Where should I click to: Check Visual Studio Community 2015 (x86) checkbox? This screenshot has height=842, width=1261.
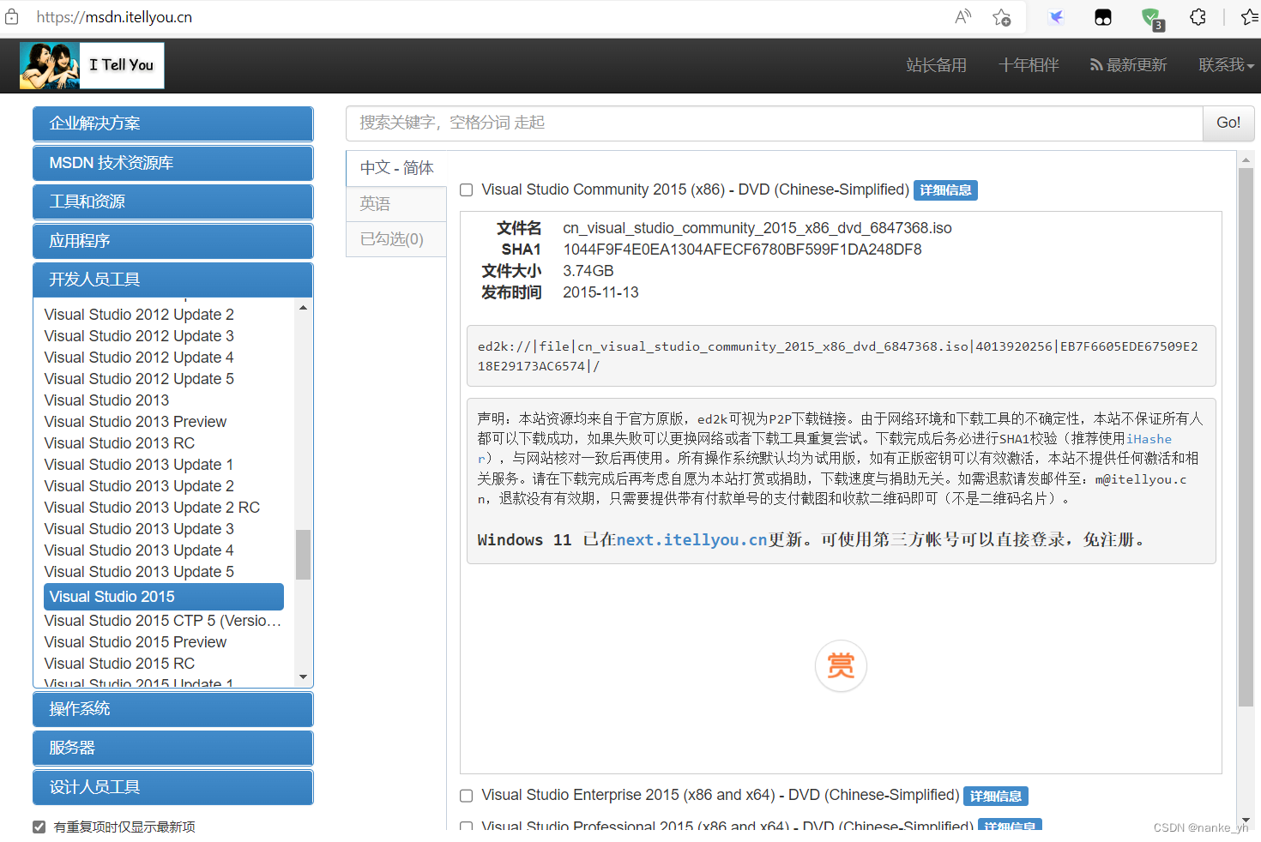pos(467,190)
